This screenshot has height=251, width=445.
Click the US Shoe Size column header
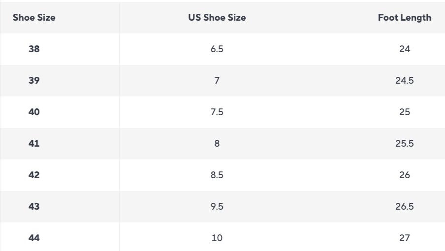point(217,18)
